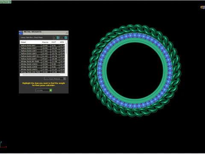Click the Metal Weights panel logo icon
The height and width of the screenshot is (154, 205).
click(x=20, y=33)
